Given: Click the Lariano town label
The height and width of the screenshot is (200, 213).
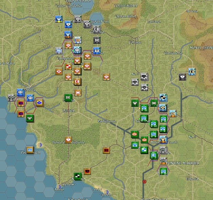Looking at the screenshot, I should (x=154, y=21).
